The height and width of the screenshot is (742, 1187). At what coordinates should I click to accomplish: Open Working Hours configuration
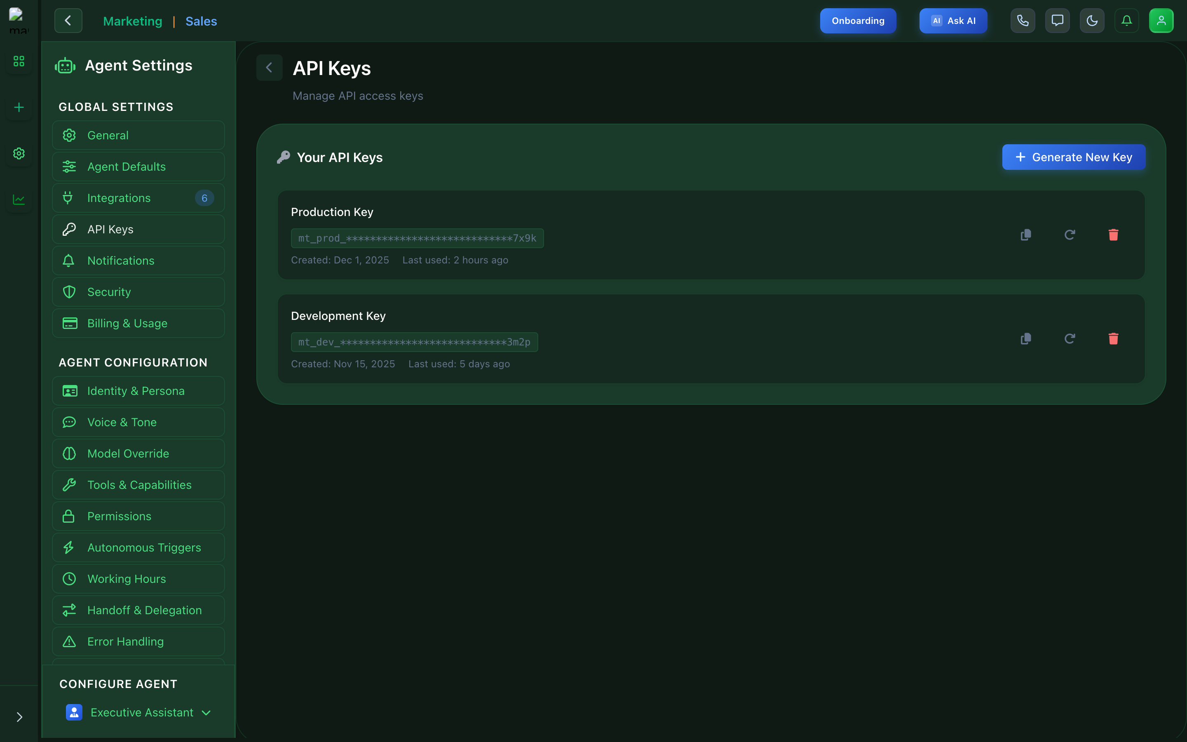[138, 579]
